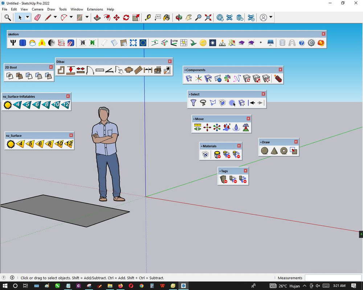Open Chrome from the taskbar
This screenshot has width=363, height=290.
point(142,286)
